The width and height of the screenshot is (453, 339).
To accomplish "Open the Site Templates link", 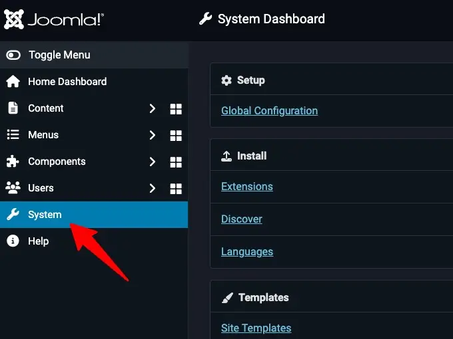I will [x=256, y=328].
